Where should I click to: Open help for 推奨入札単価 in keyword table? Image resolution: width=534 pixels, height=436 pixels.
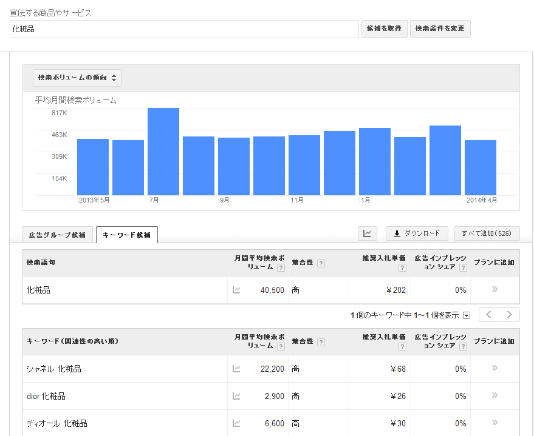pos(402,347)
